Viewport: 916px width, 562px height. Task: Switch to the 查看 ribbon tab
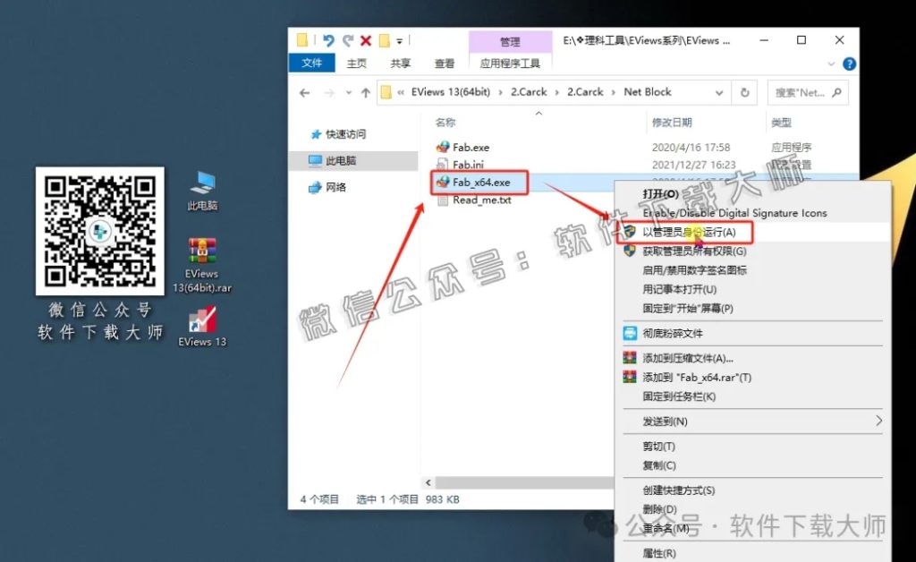445,63
